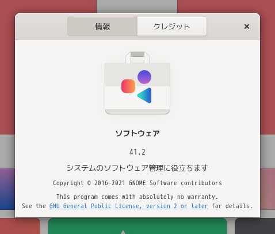Screen dimensions: 275x234
Task: Click the ソフトウェア application name label
Action: [137, 133]
